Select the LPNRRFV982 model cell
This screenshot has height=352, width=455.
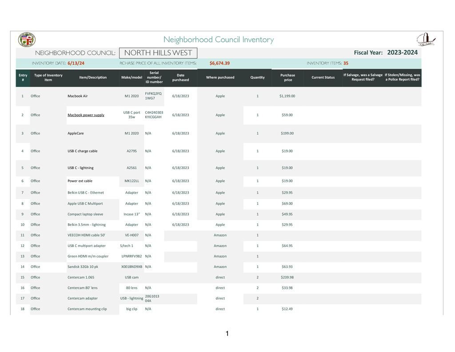click(x=132, y=256)
